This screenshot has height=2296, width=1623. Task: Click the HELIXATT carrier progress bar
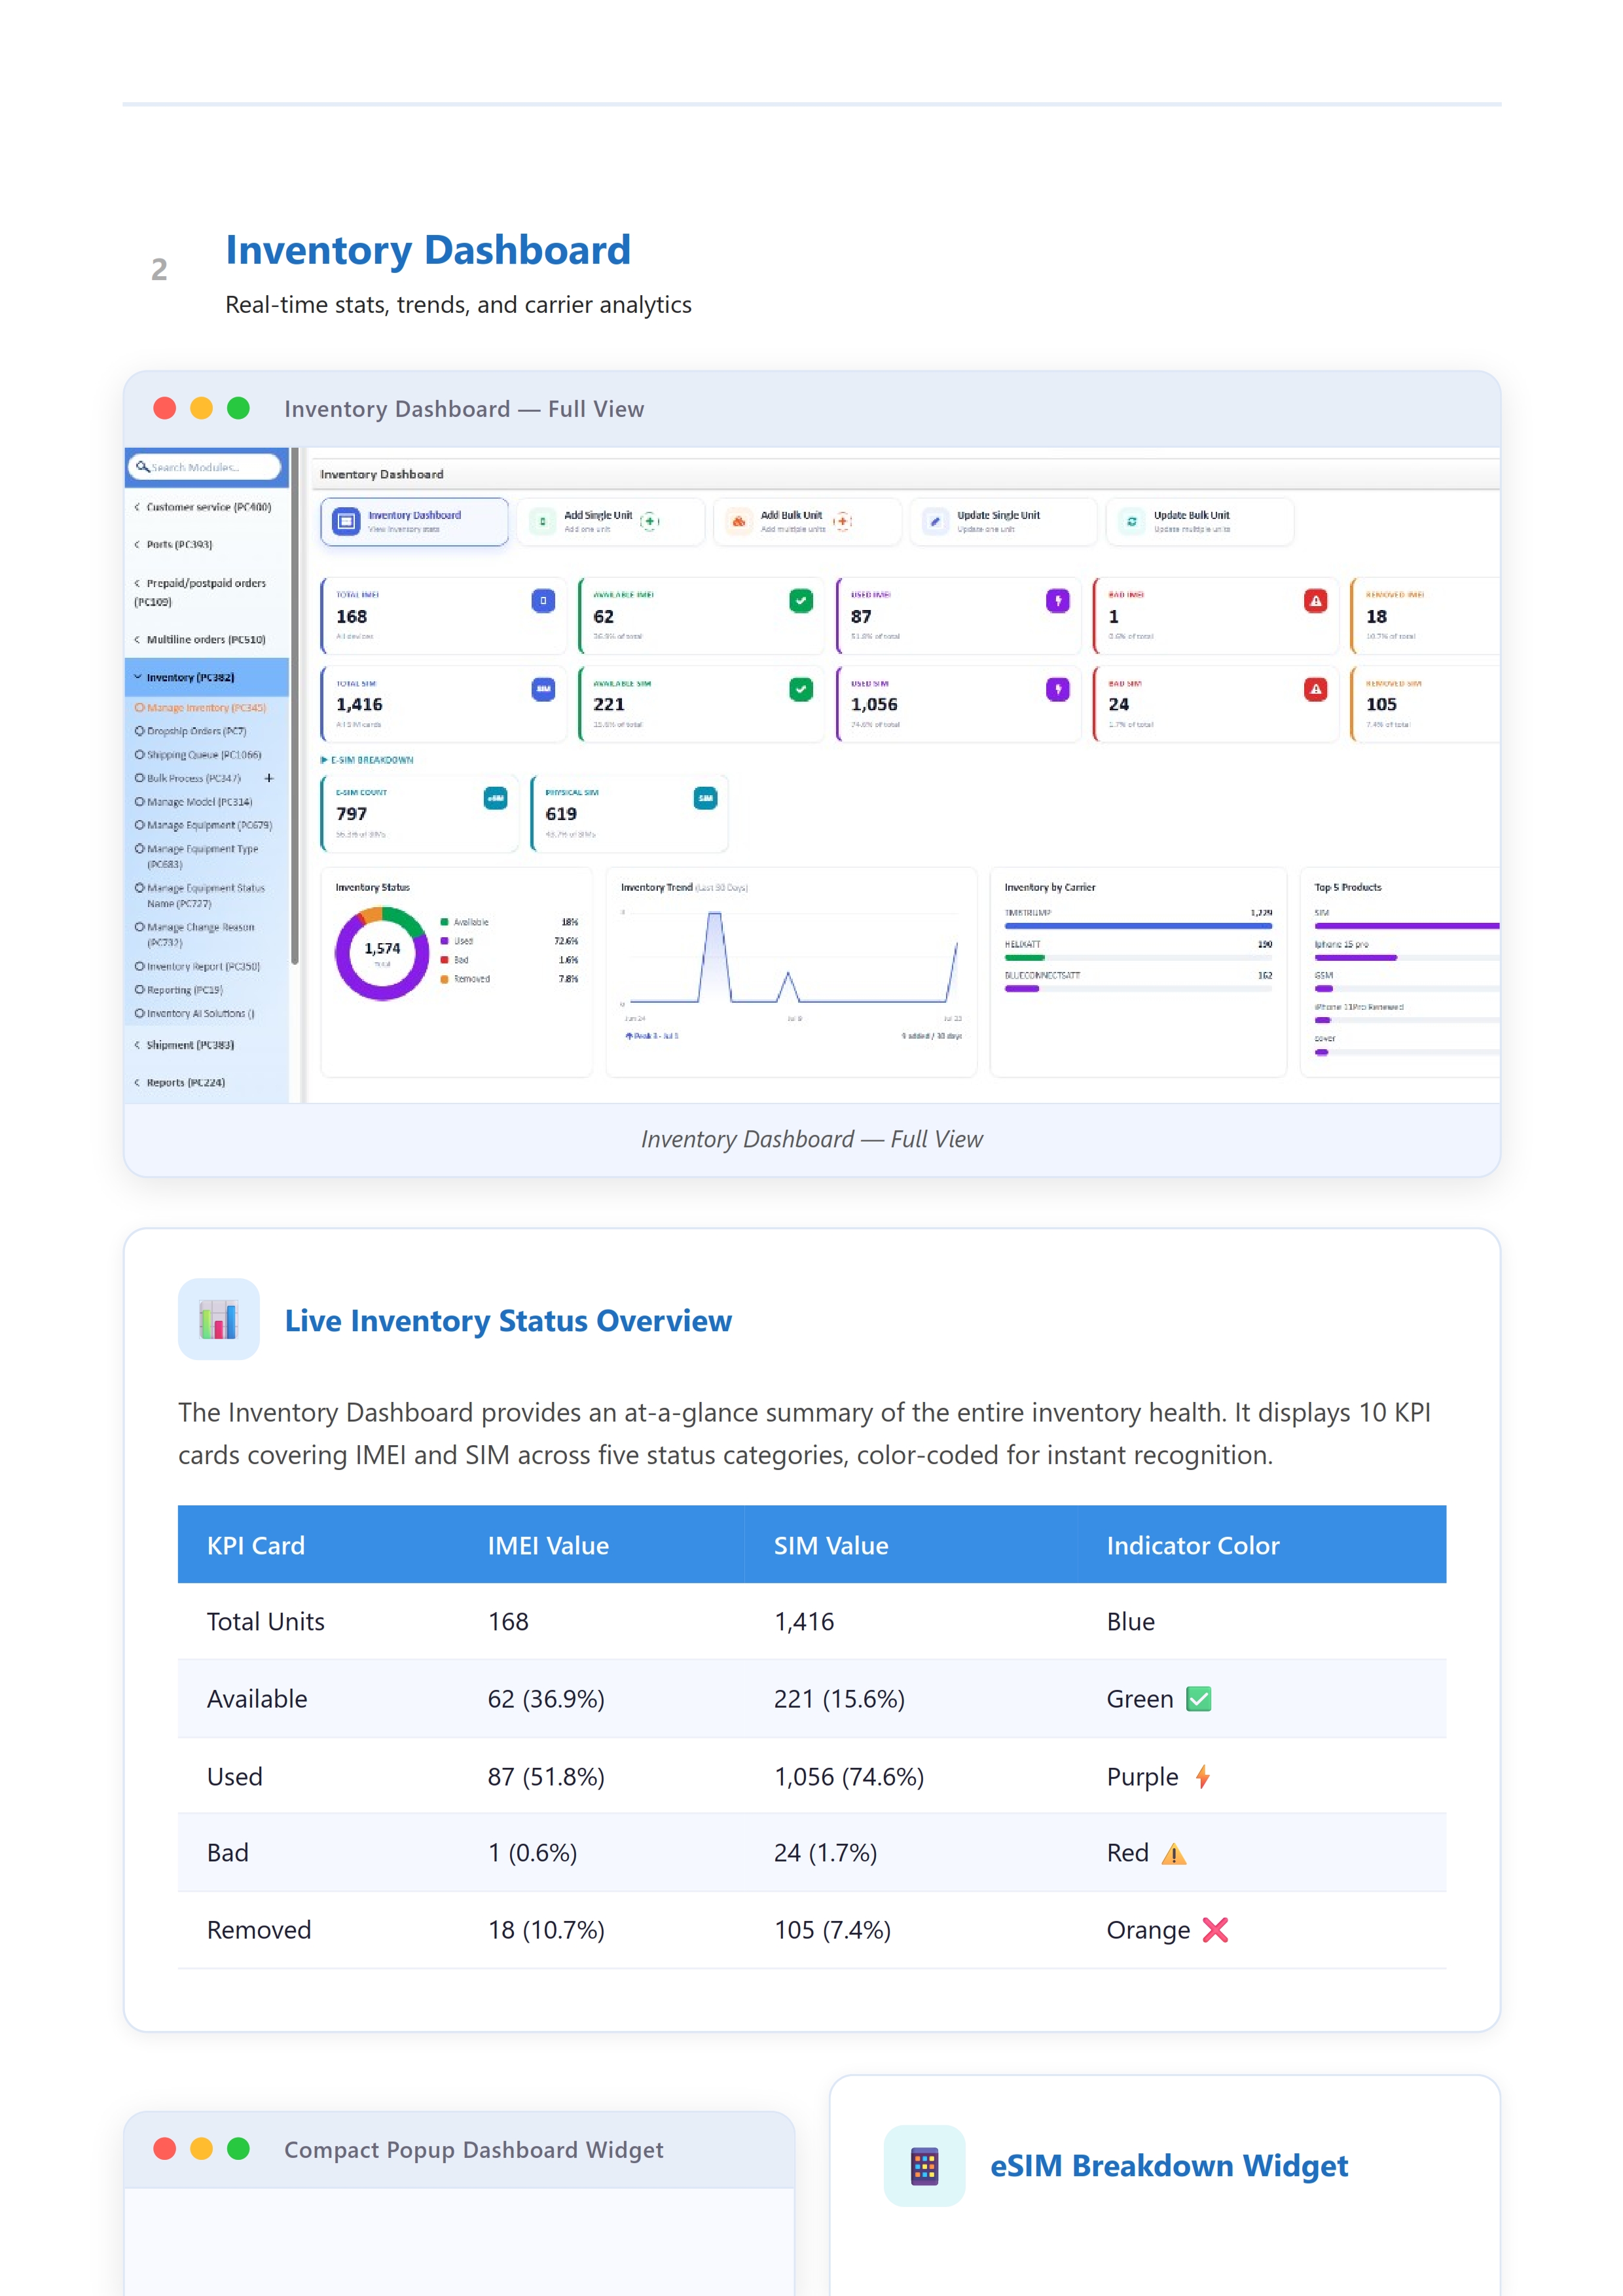1138,957
